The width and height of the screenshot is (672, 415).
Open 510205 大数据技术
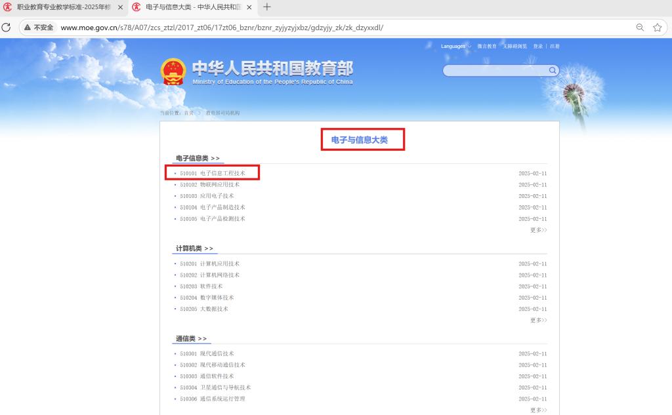[x=204, y=309]
